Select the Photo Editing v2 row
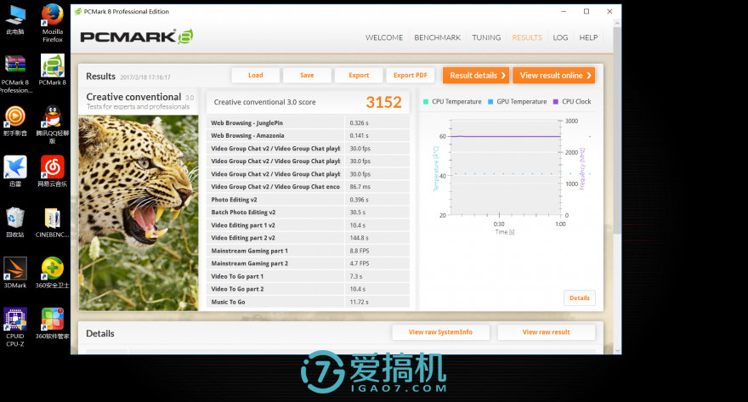Screen dimensions: 748x402 [308, 200]
